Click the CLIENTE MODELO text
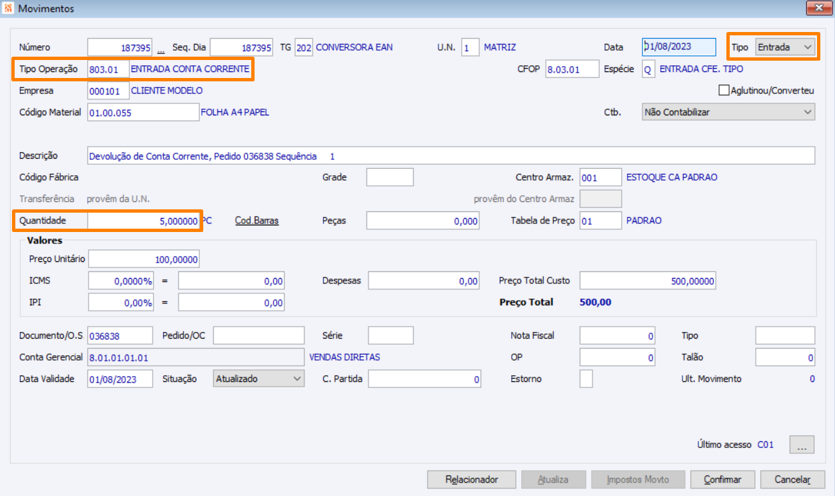 (x=167, y=91)
